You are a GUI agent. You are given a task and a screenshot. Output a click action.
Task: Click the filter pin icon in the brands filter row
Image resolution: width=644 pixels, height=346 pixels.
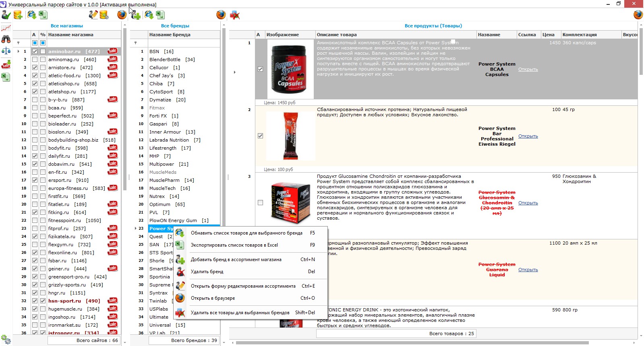pos(135,43)
